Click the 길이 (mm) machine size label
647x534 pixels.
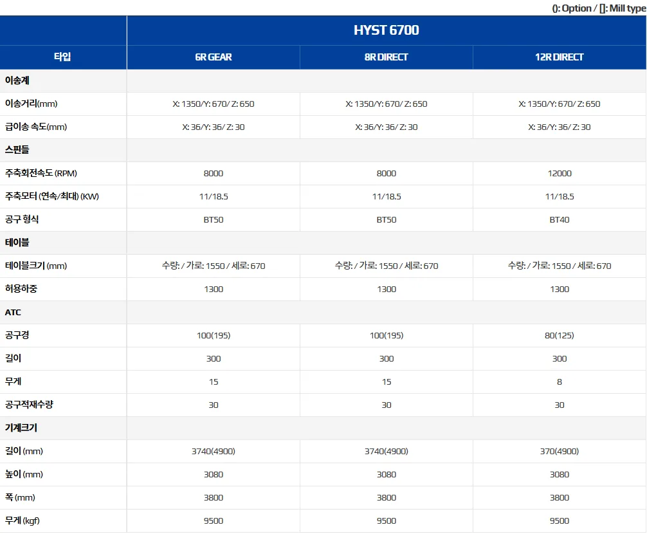coord(24,451)
